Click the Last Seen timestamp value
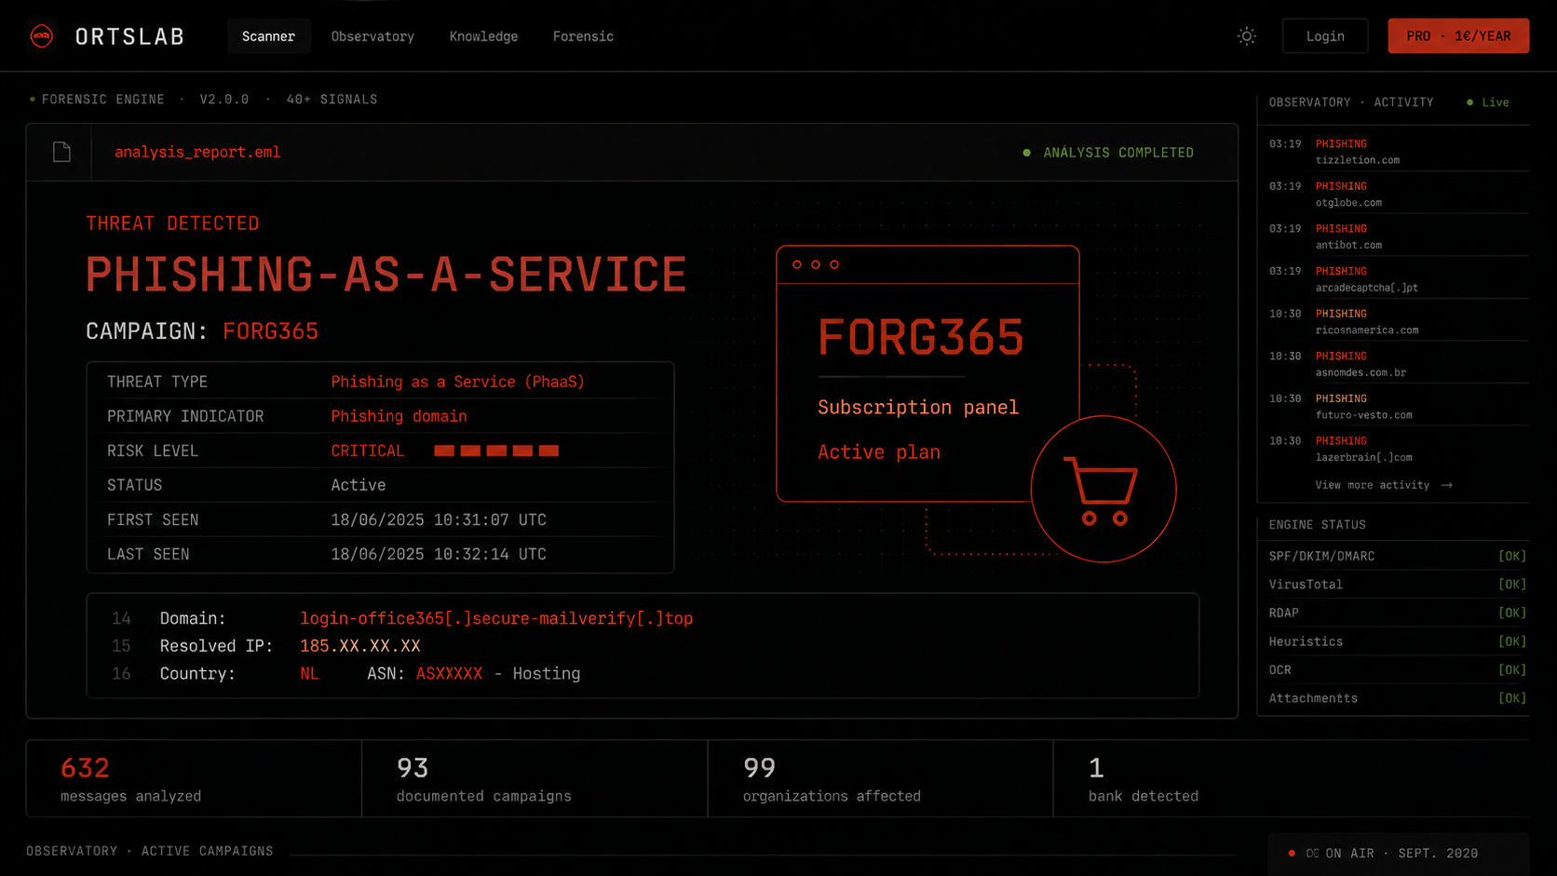Screen dimensions: 1557x876 coord(439,554)
